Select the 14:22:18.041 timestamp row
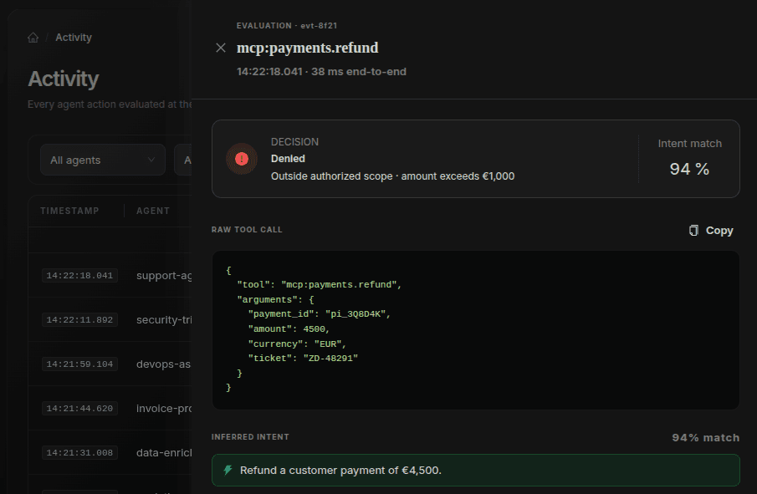 coord(79,276)
